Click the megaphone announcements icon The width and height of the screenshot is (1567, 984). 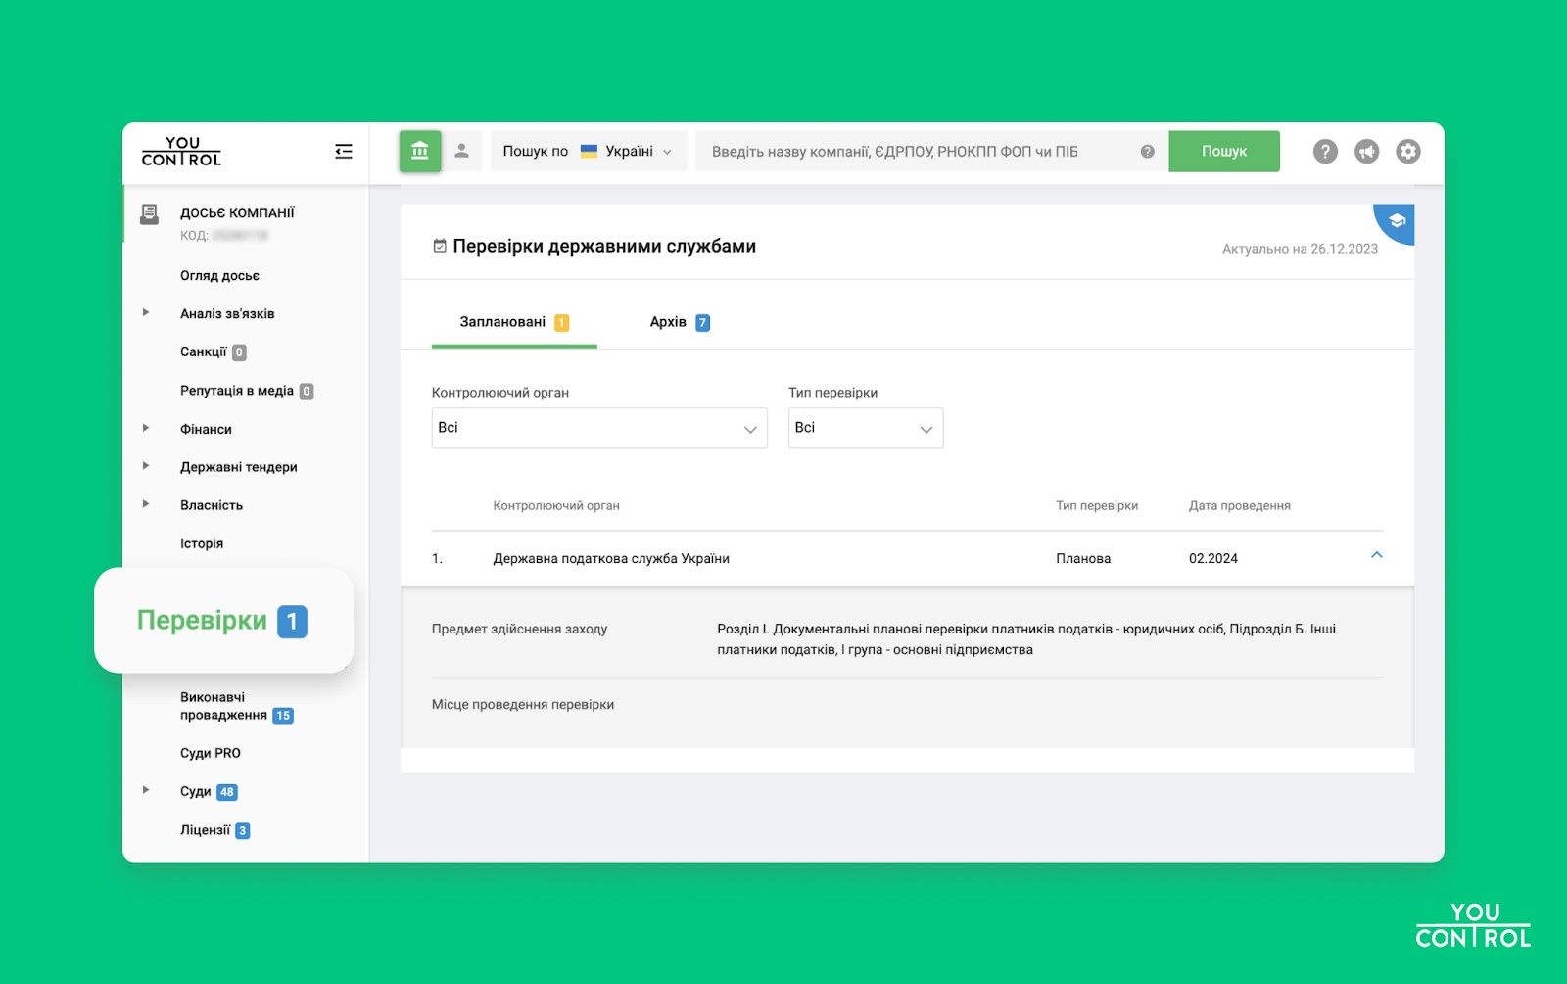(x=1366, y=151)
